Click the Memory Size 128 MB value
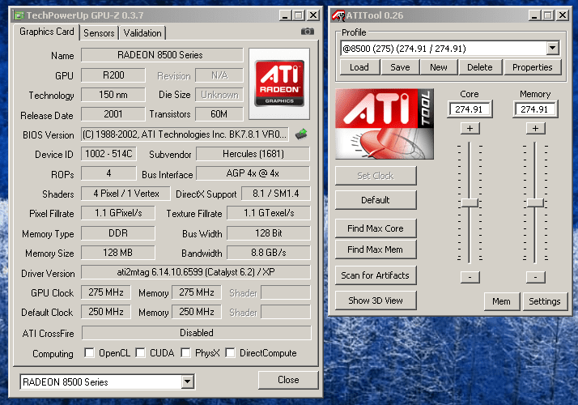The width and height of the screenshot is (578, 405). pos(118,253)
